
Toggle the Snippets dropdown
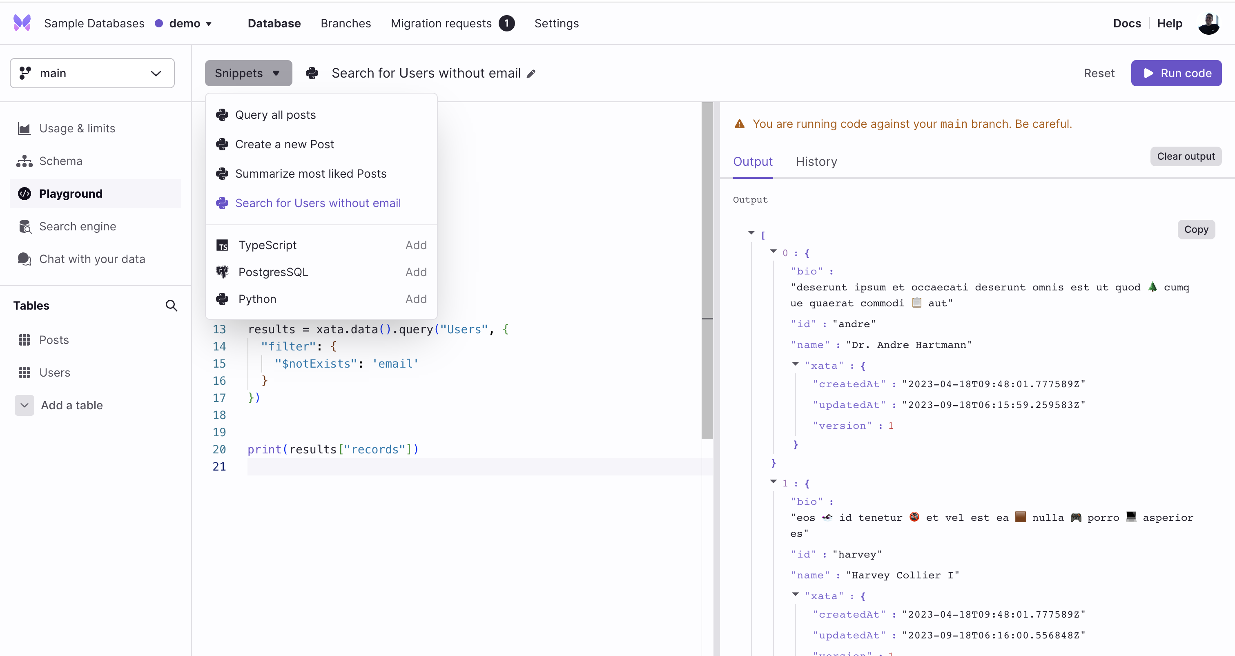[x=248, y=74]
